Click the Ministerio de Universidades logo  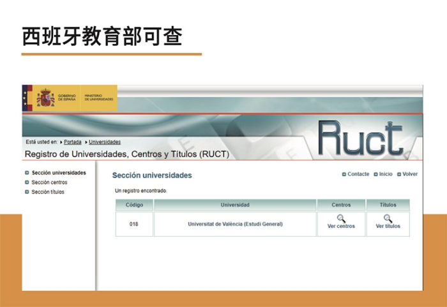click(99, 98)
